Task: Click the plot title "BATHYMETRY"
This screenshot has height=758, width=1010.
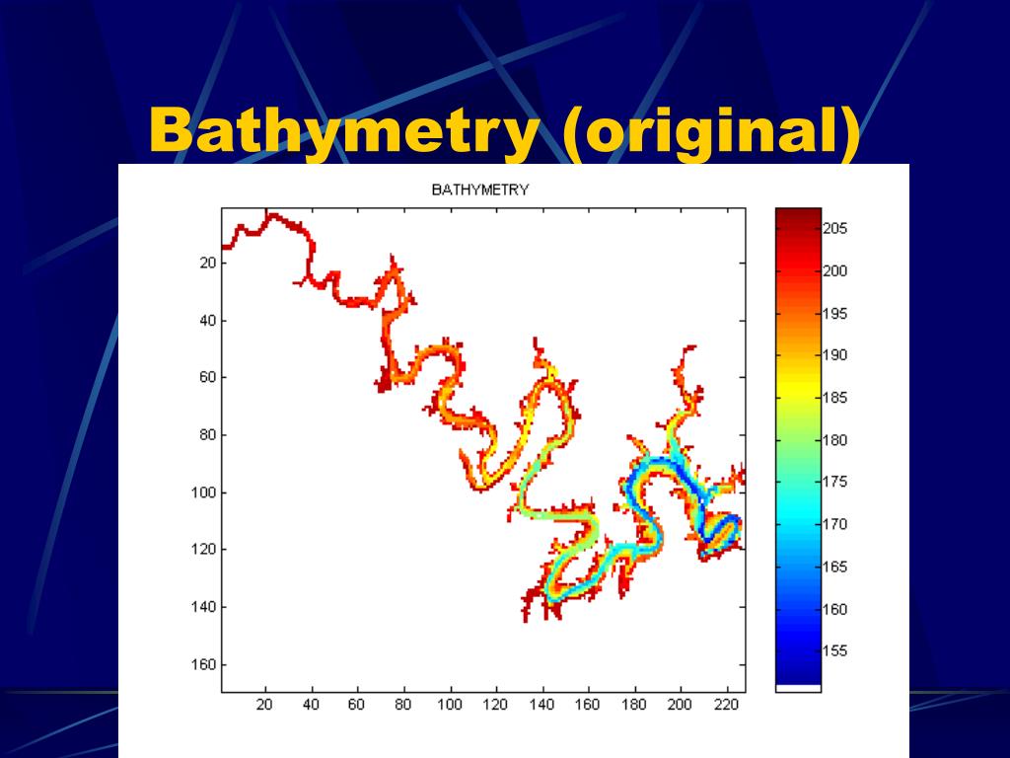Action: click(480, 190)
